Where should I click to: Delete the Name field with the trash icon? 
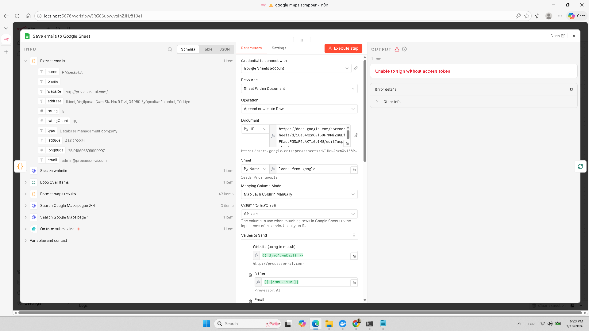[x=250, y=275]
